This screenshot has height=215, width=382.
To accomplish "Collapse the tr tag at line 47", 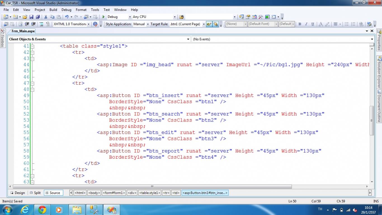I will pos(32,83).
